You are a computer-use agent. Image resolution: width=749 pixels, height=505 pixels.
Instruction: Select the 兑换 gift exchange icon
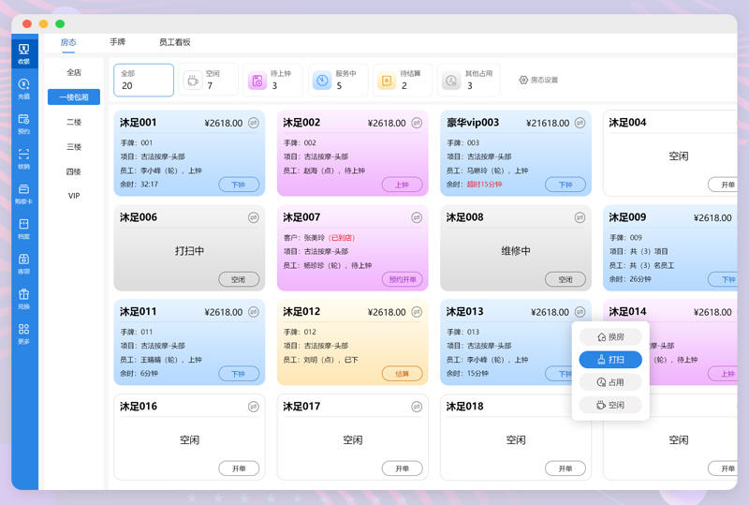[23, 297]
